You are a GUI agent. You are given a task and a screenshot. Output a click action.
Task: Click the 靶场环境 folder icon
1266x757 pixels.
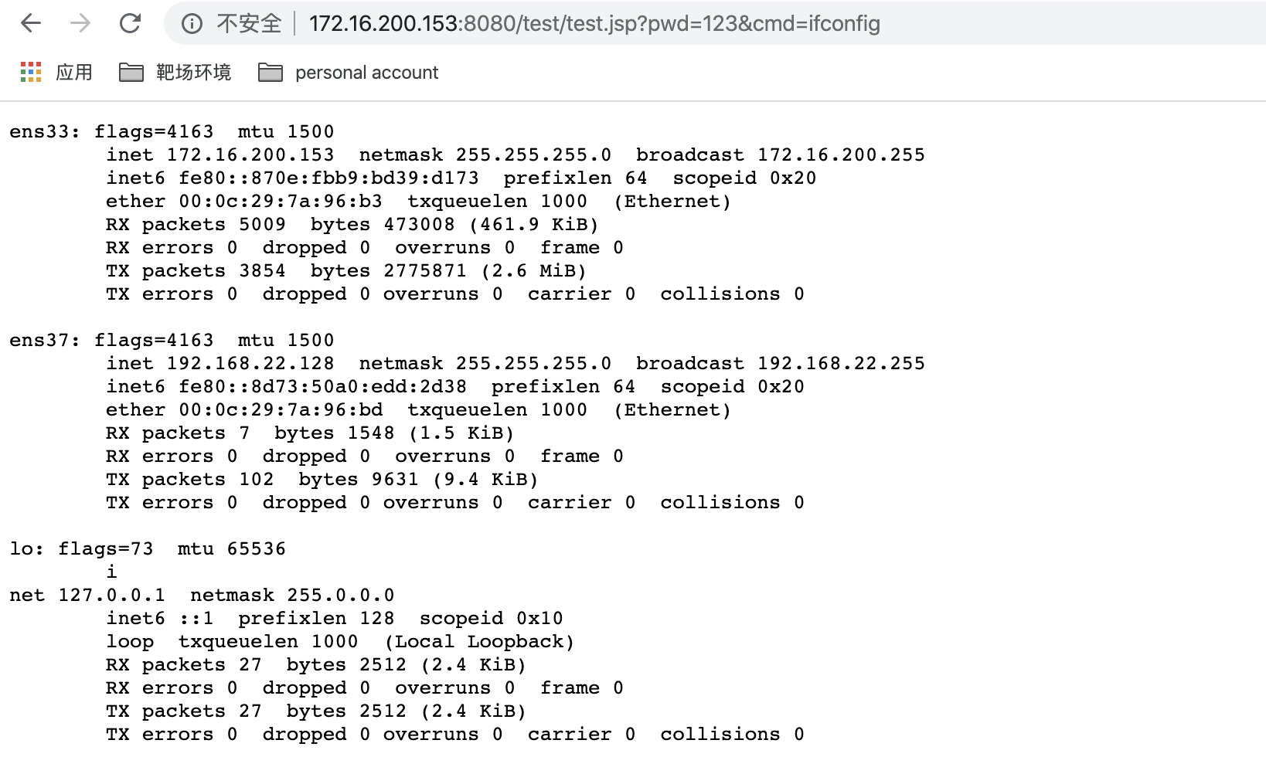pos(131,72)
